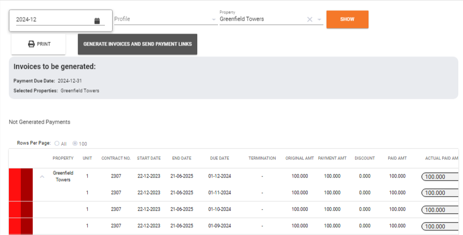Click Generate Invoices and Send Payment Links
The height and width of the screenshot is (235, 463).
pos(138,44)
